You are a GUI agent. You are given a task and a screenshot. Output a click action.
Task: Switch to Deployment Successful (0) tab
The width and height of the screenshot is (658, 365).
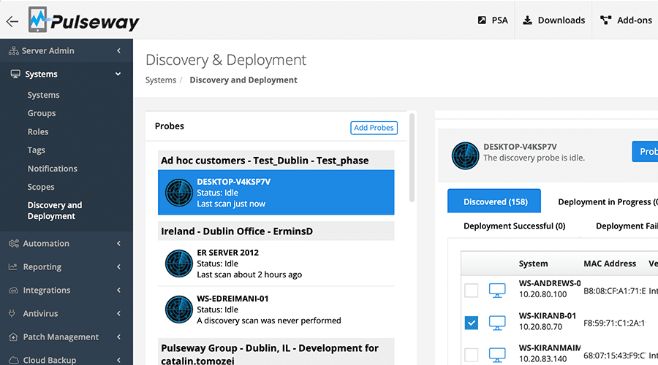point(514,226)
